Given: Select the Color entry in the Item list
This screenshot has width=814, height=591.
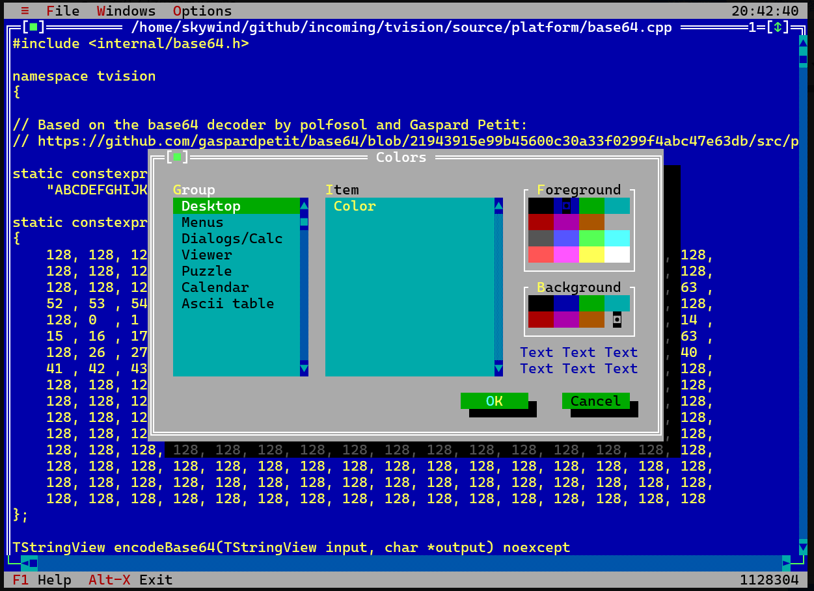Looking at the screenshot, I should coord(355,206).
